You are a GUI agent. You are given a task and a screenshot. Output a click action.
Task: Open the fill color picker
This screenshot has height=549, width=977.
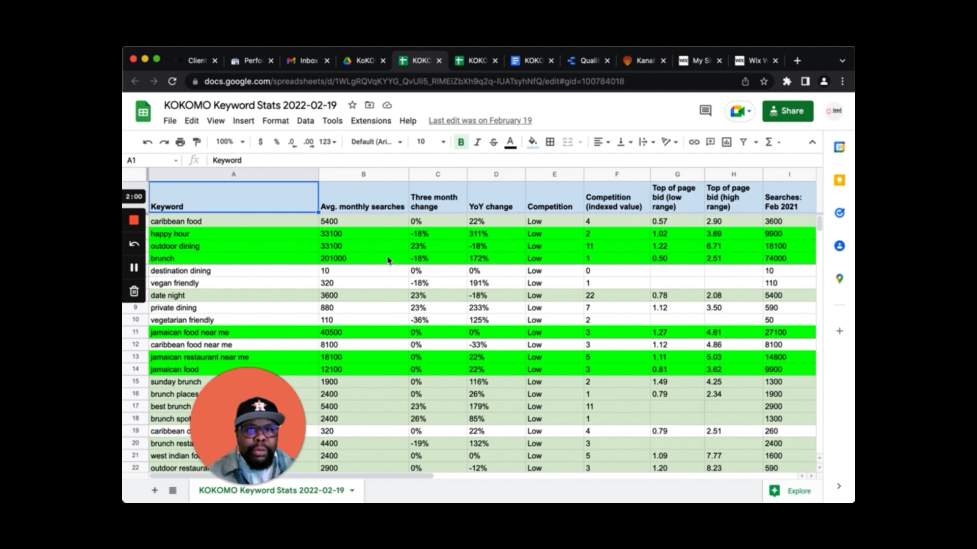coord(533,142)
